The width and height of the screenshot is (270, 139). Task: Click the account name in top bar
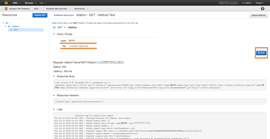(x=229, y=3)
